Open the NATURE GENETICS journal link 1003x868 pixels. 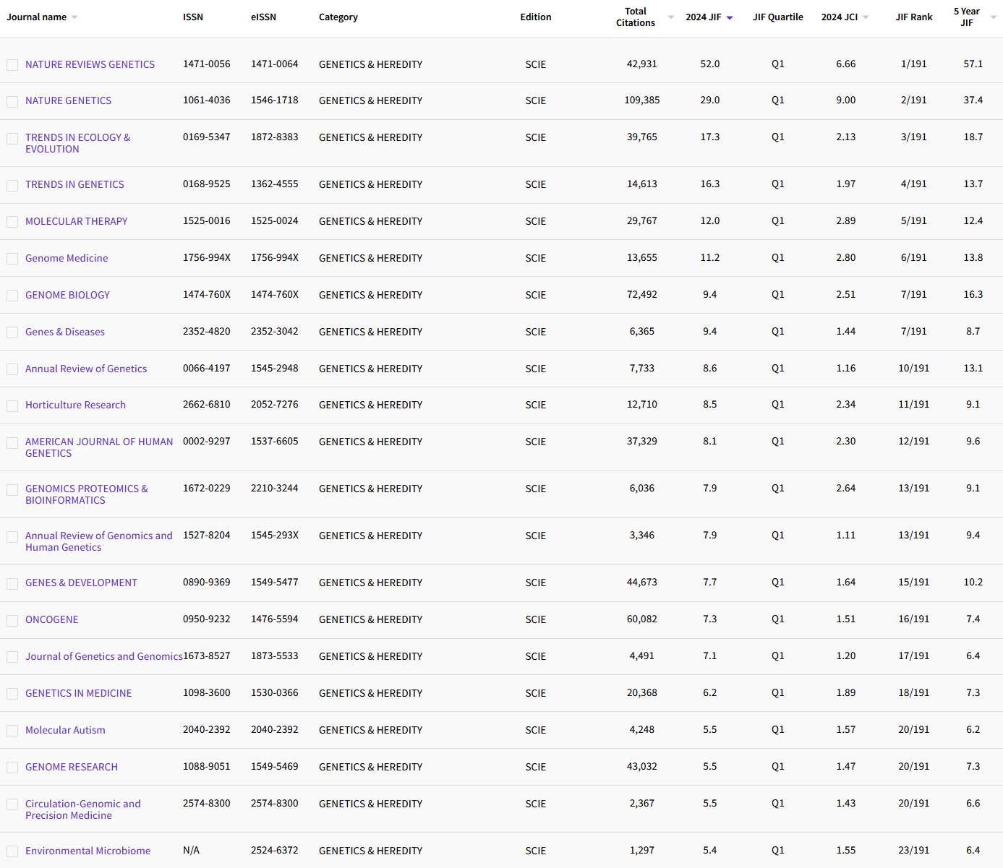(68, 100)
